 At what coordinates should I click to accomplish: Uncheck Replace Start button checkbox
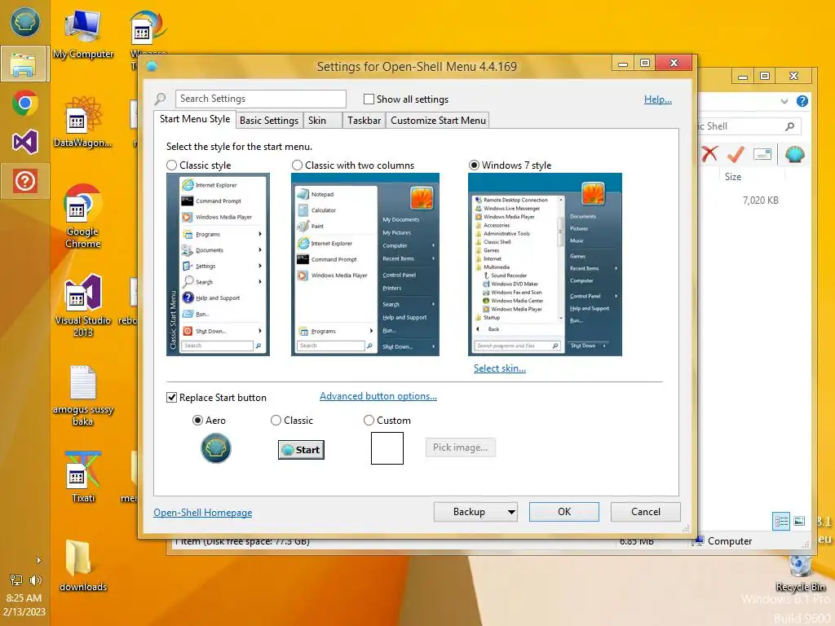click(x=171, y=398)
